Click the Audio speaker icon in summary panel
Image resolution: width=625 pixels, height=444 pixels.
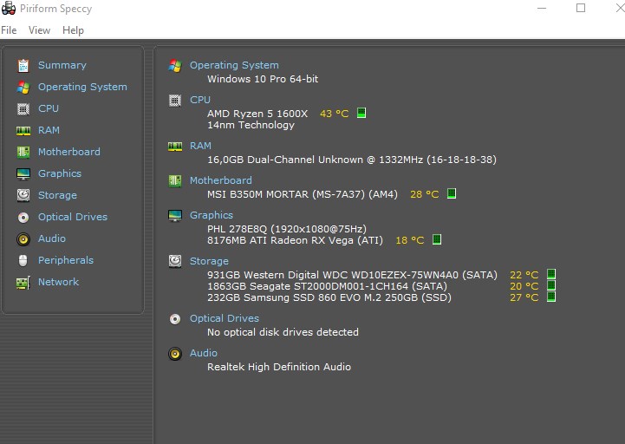point(175,354)
